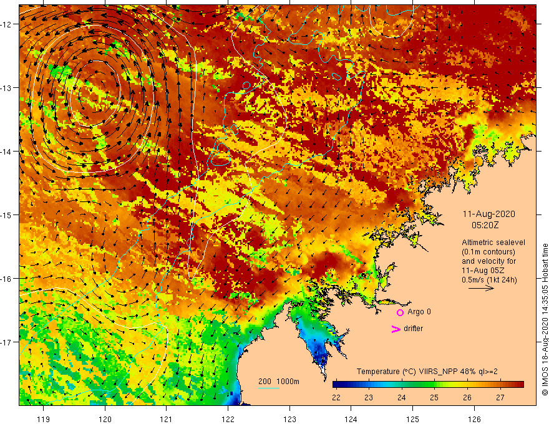Click the magenta drifter arrow symbol

click(396, 329)
